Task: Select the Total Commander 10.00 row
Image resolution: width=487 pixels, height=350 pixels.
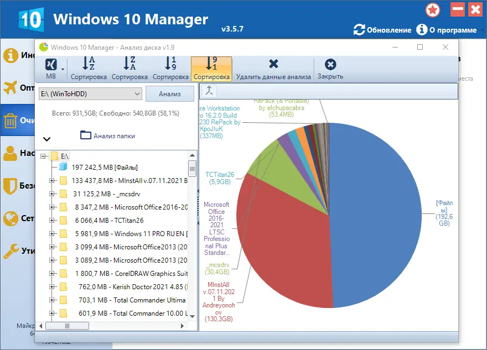Action: pos(133,314)
